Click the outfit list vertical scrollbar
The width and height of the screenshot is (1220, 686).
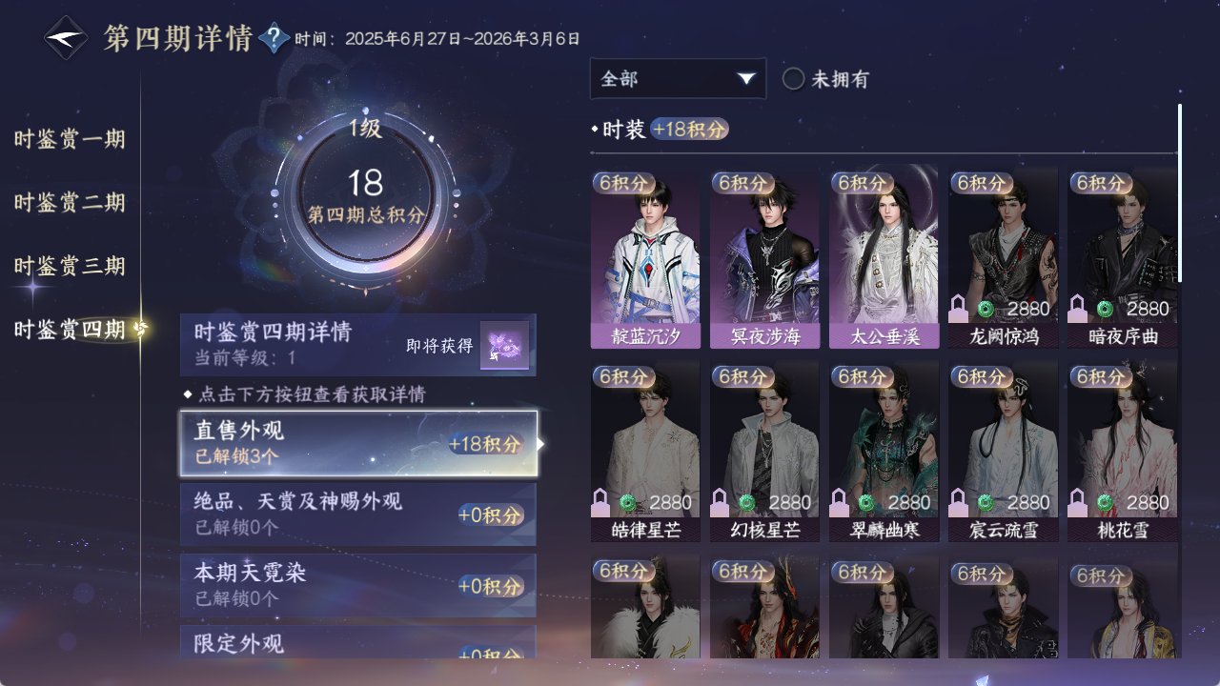[x=1180, y=192]
